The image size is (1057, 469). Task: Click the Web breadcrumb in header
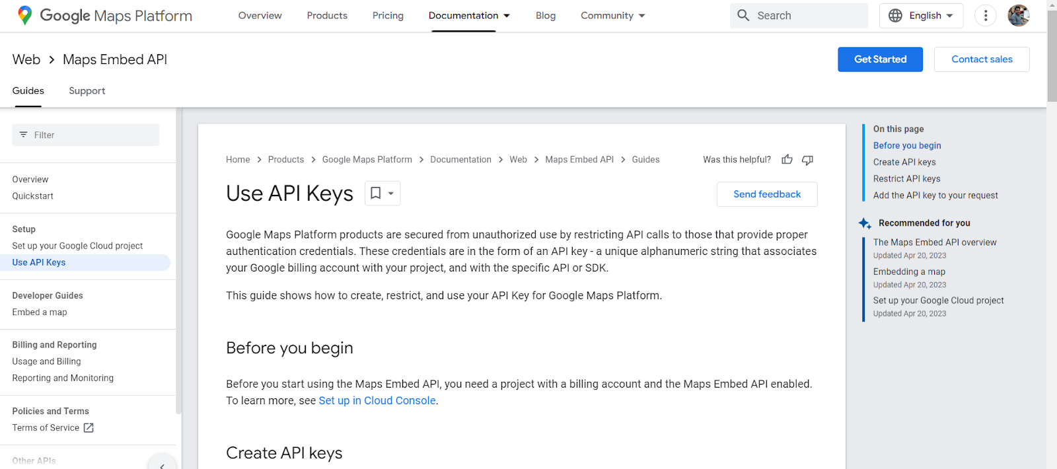tap(26, 59)
